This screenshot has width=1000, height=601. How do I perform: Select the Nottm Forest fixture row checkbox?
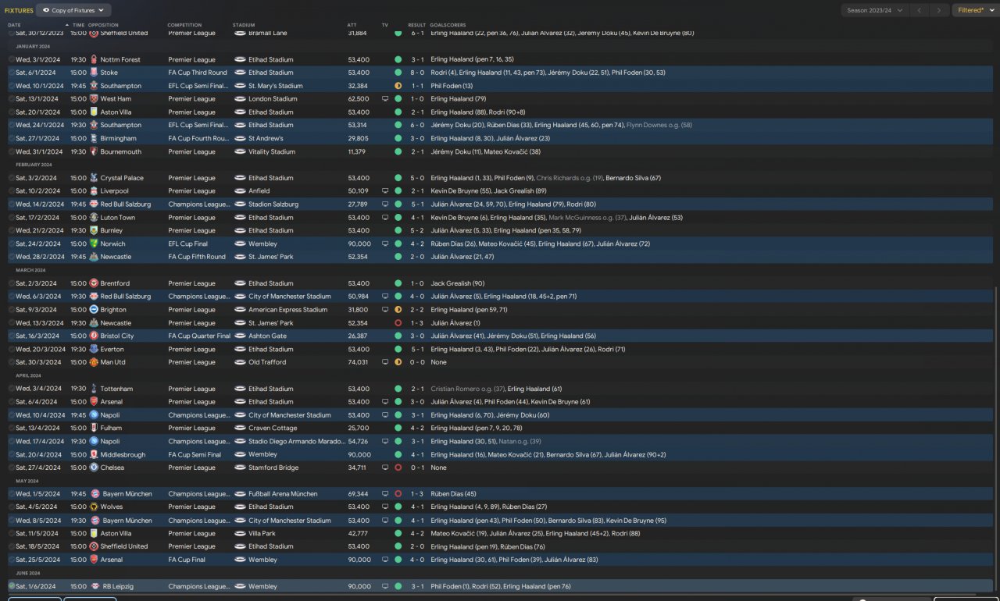tap(12, 59)
